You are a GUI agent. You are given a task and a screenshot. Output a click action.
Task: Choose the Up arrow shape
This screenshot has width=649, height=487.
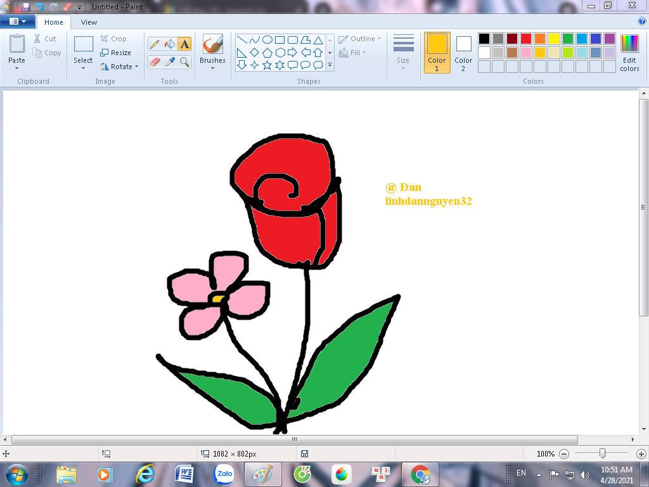318,53
